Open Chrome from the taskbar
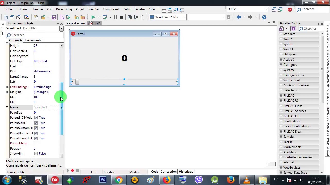330x185 pixels. pos(119,180)
